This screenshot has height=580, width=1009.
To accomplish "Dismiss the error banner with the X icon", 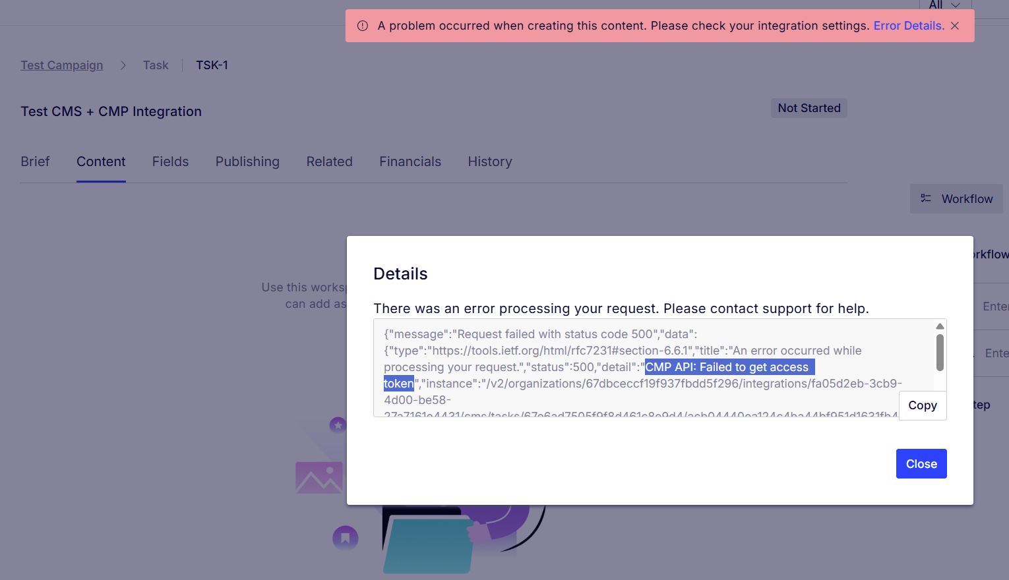I will click(x=955, y=26).
